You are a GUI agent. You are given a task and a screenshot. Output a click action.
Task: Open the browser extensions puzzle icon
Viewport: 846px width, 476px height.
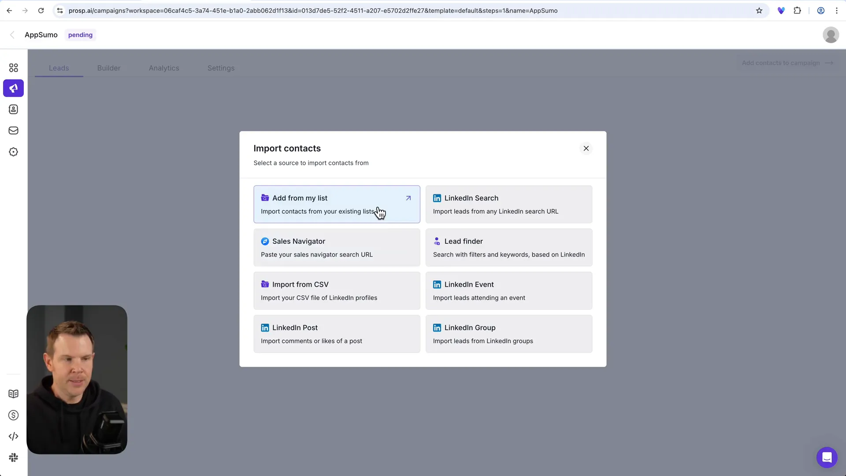pos(797,11)
